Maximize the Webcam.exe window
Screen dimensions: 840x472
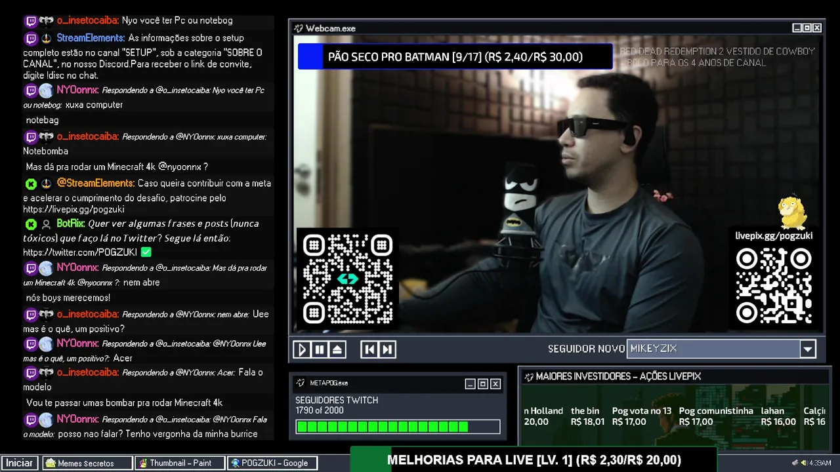[807, 28]
